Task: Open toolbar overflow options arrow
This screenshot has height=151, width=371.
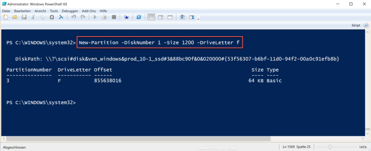Action: 199,19
